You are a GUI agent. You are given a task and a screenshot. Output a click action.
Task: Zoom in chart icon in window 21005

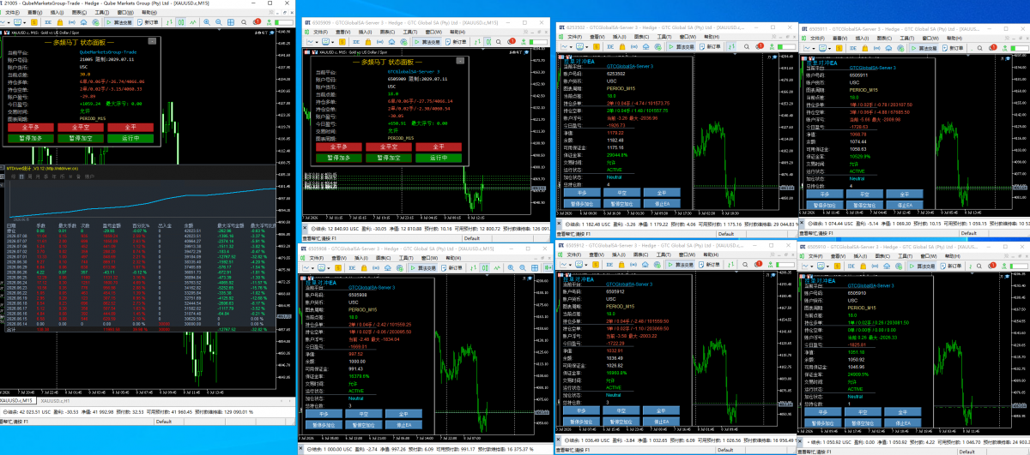click(x=207, y=22)
